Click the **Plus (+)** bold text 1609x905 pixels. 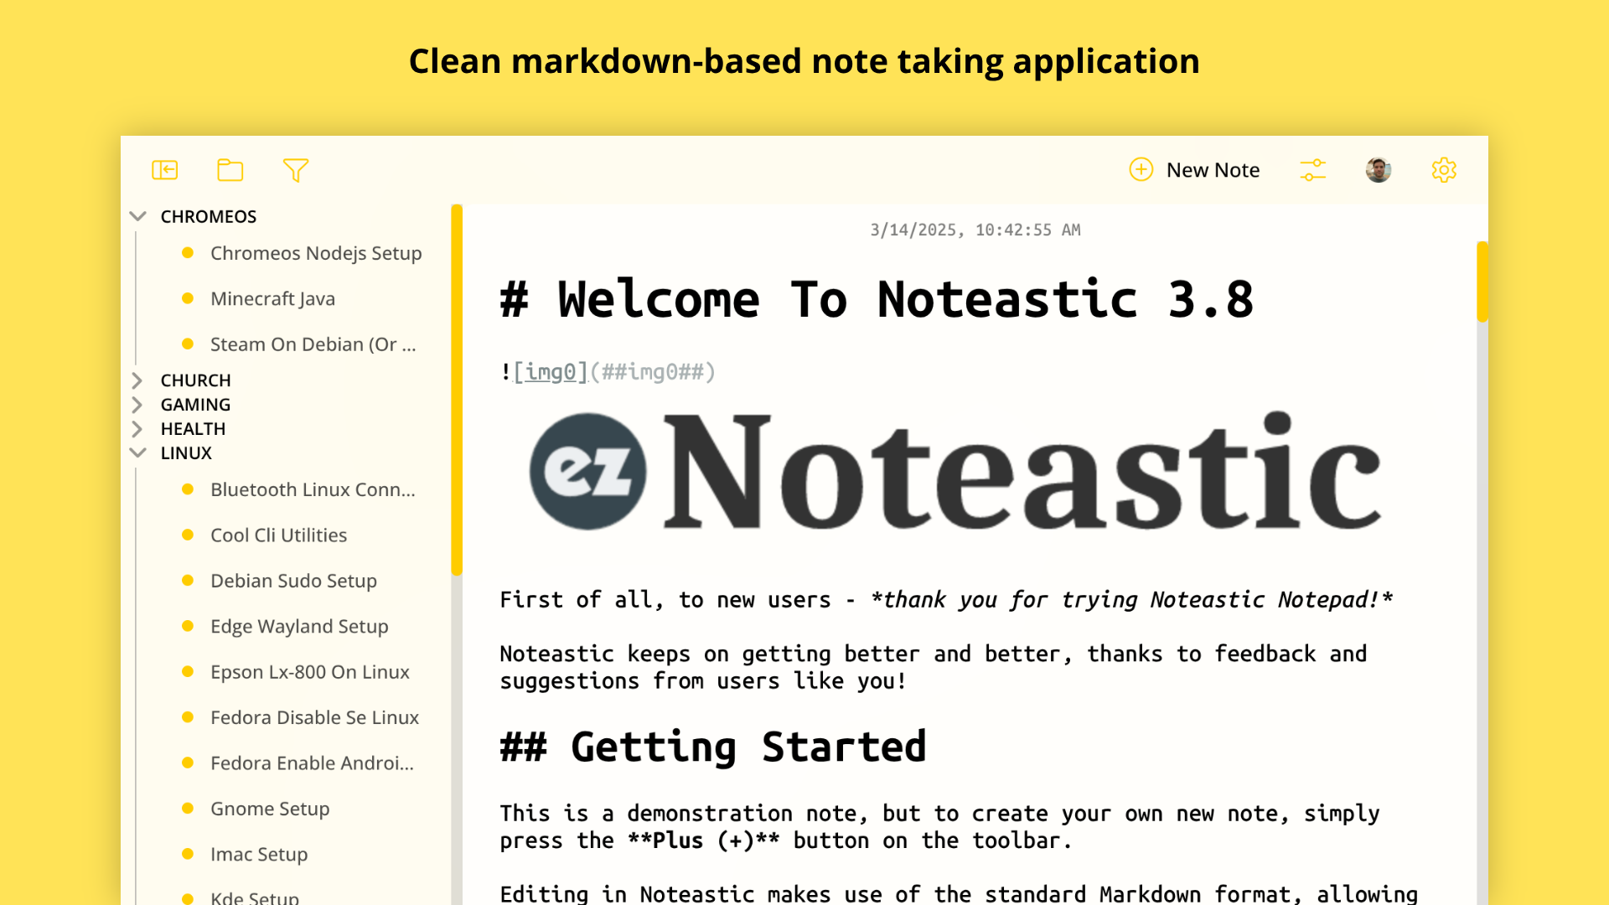pyautogui.click(x=703, y=840)
